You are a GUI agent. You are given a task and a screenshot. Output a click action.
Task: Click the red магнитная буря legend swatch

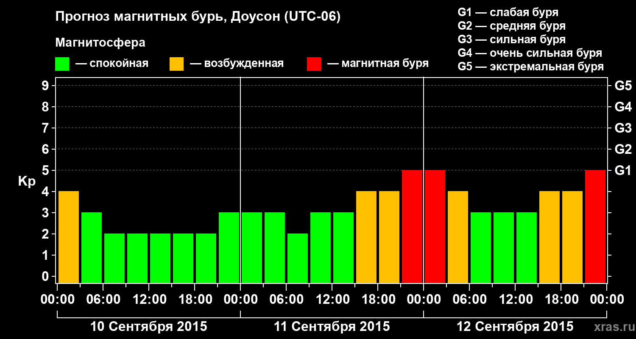(x=314, y=64)
